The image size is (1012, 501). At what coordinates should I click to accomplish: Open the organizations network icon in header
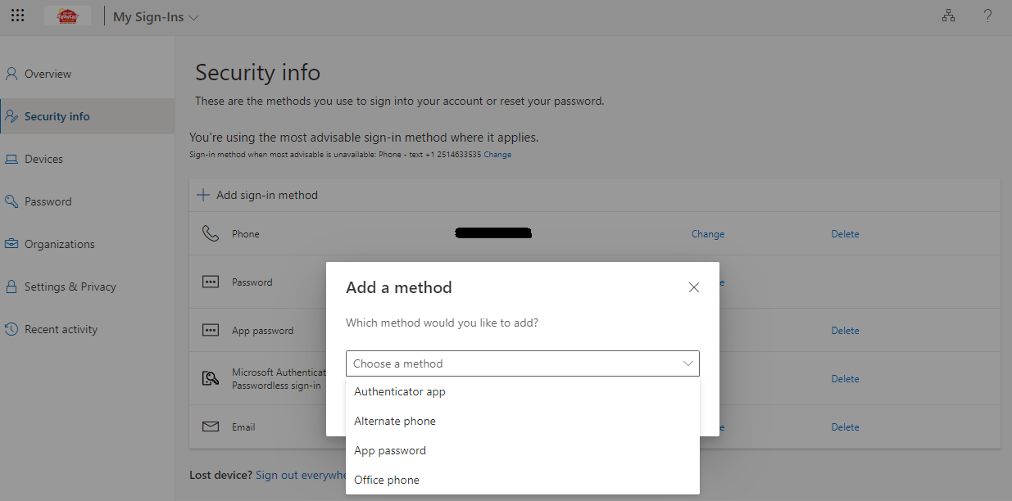[x=949, y=16]
